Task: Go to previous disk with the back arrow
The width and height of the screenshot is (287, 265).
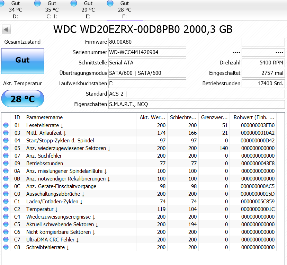Action: (x=7, y=29)
